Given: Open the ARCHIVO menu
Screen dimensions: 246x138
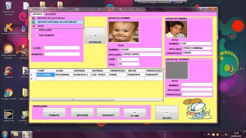Looking at the screenshot, I should [x=37, y=14].
